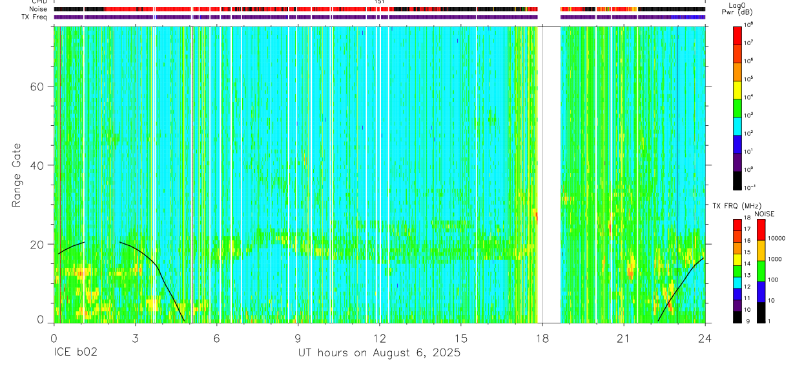Click the green segment of the NOISE colorbar
The image size is (793, 366).
[x=761, y=271]
